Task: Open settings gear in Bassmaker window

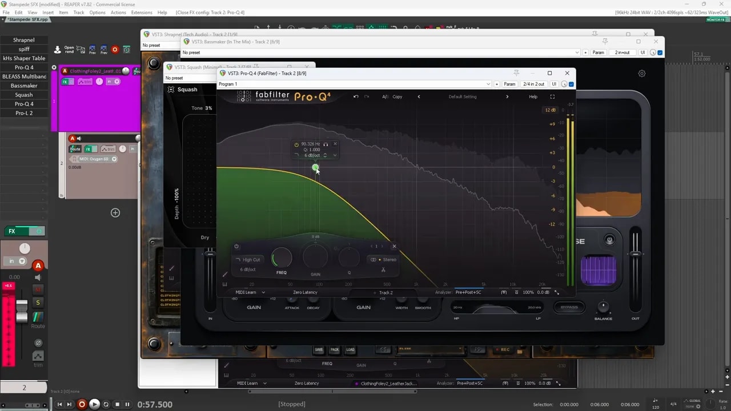Action: pyautogui.click(x=642, y=74)
